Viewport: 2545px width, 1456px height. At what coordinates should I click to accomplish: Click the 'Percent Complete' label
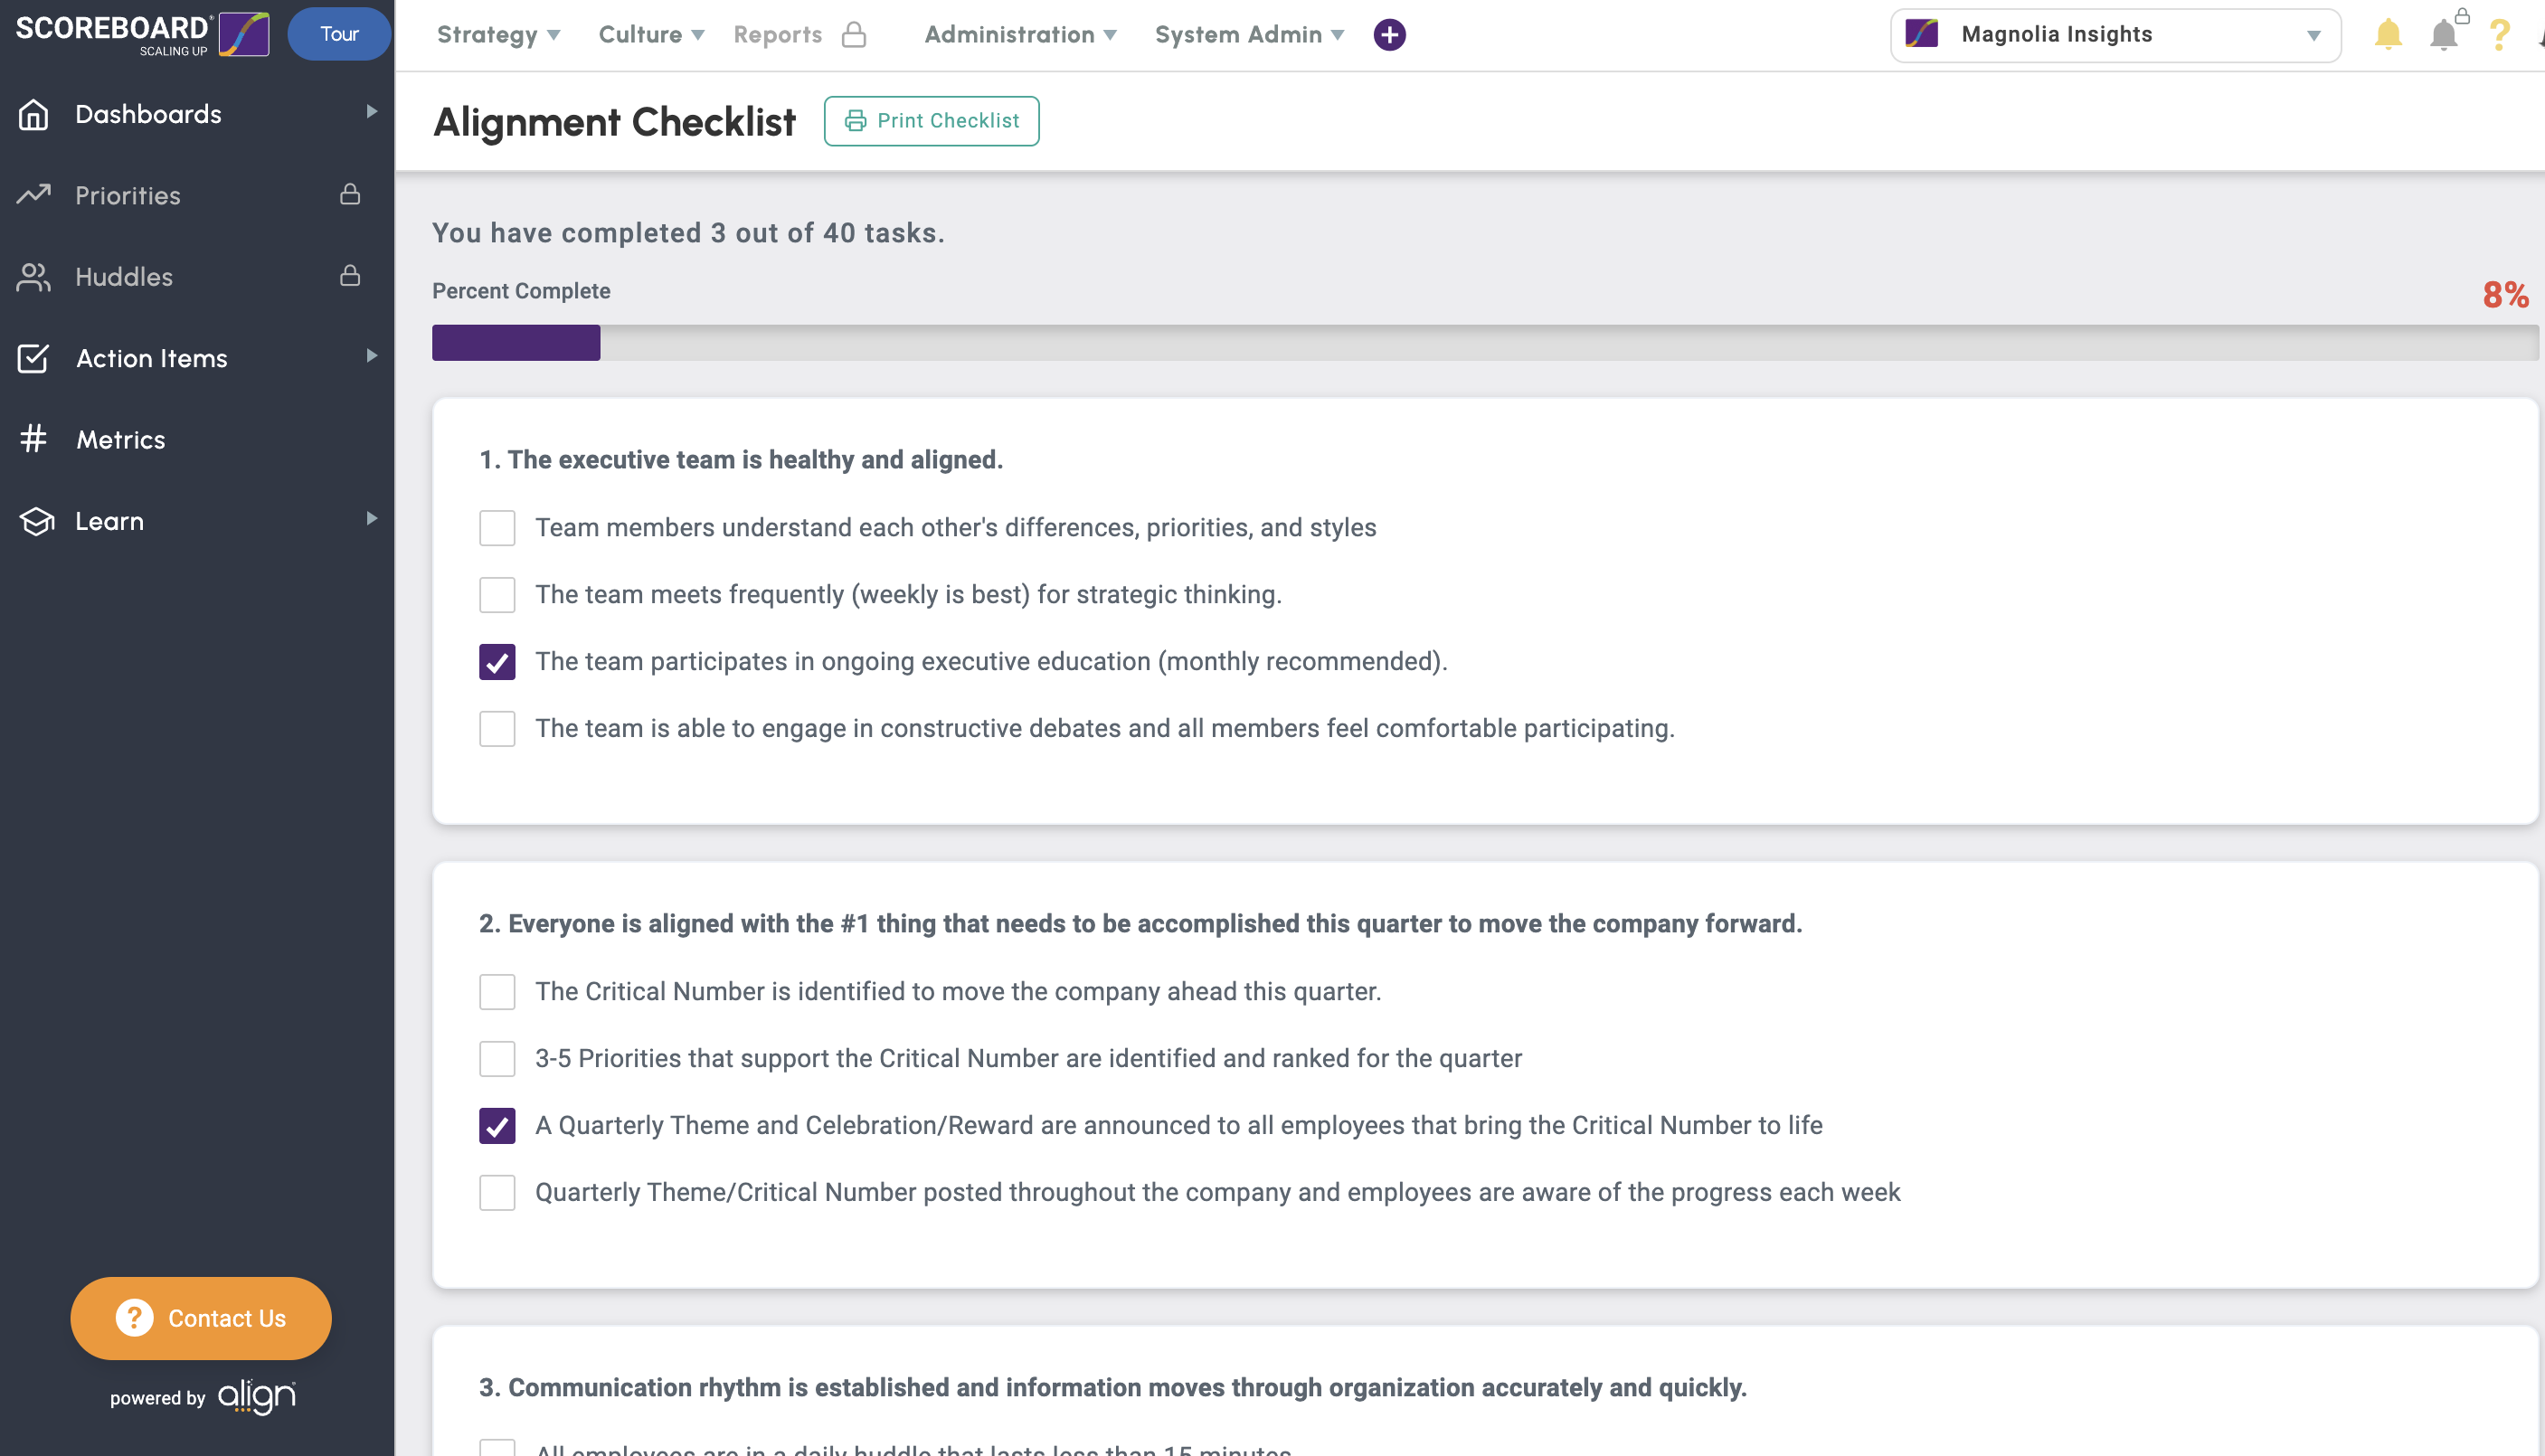[521, 291]
